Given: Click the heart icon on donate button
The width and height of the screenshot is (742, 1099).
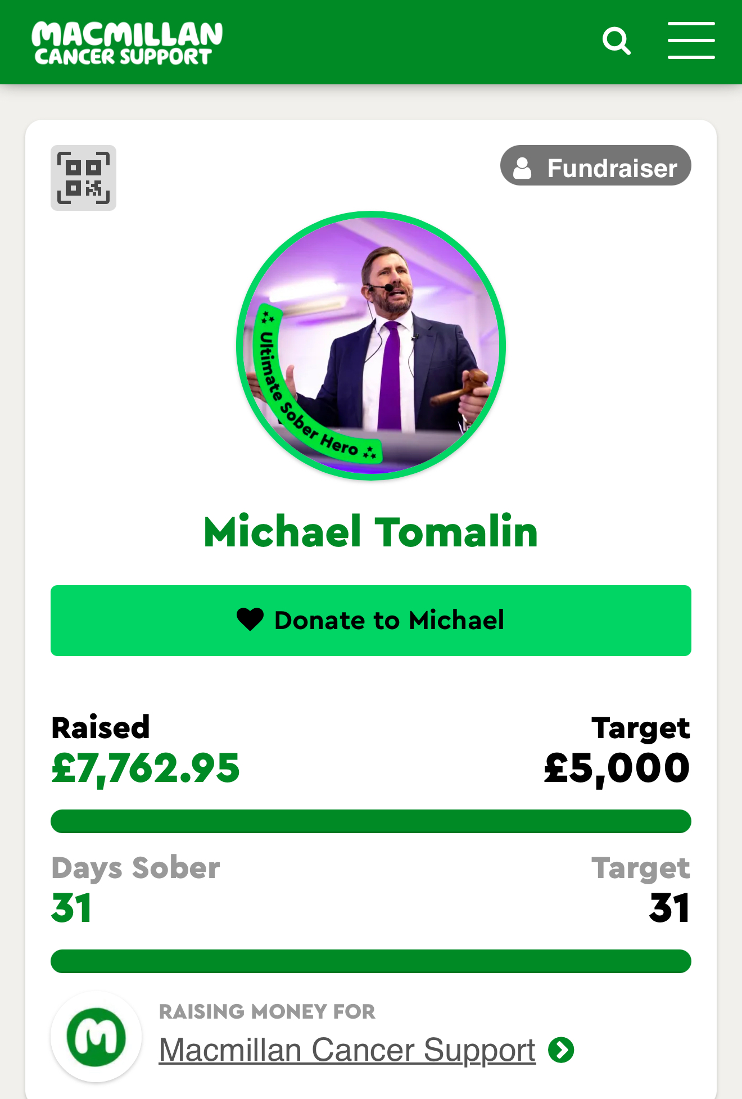Looking at the screenshot, I should [x=250, y=619].
